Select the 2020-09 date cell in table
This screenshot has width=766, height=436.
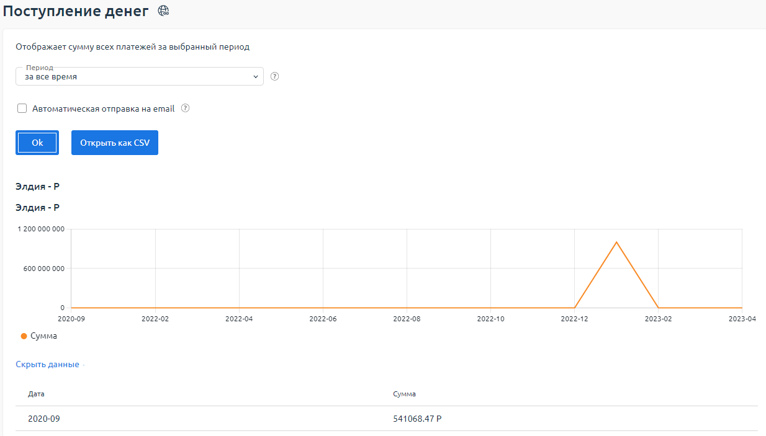(43, 419)
